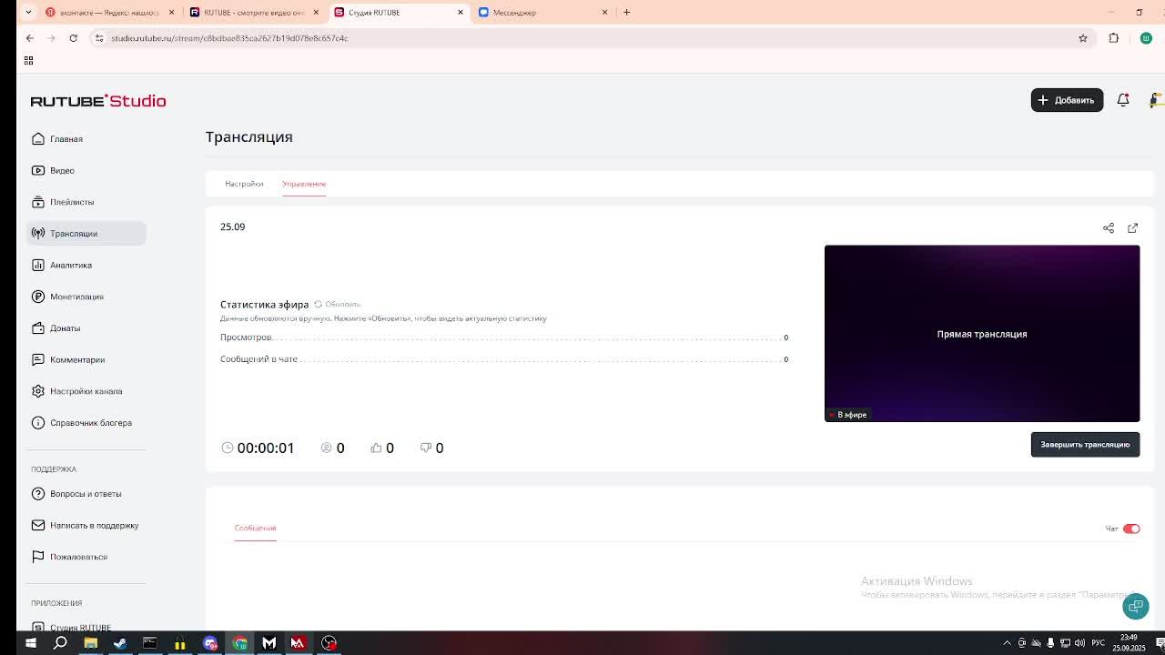Open Настройки канала

point(86,391)
